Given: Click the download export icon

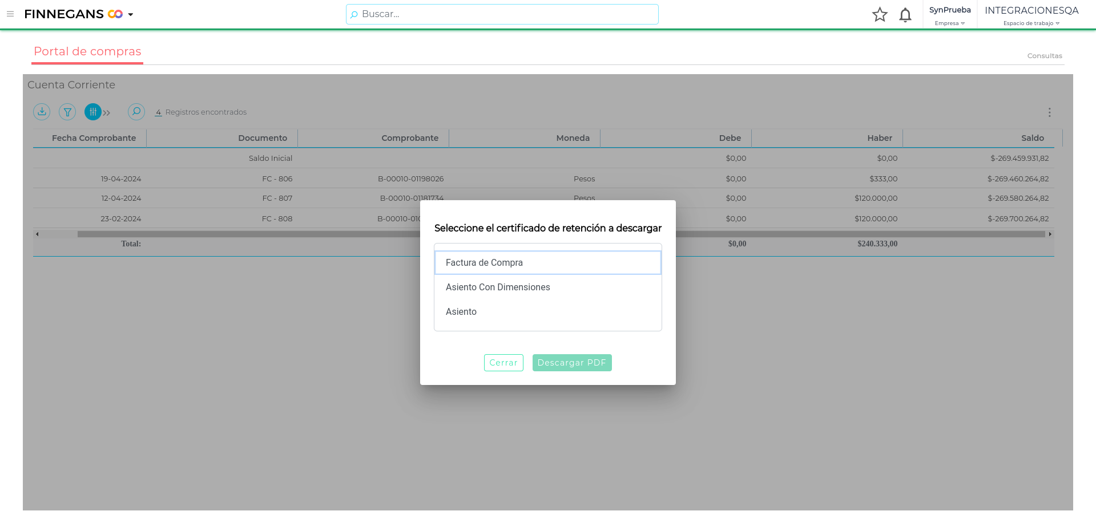Looking at the screenshot, I should (x=42, y=112).
